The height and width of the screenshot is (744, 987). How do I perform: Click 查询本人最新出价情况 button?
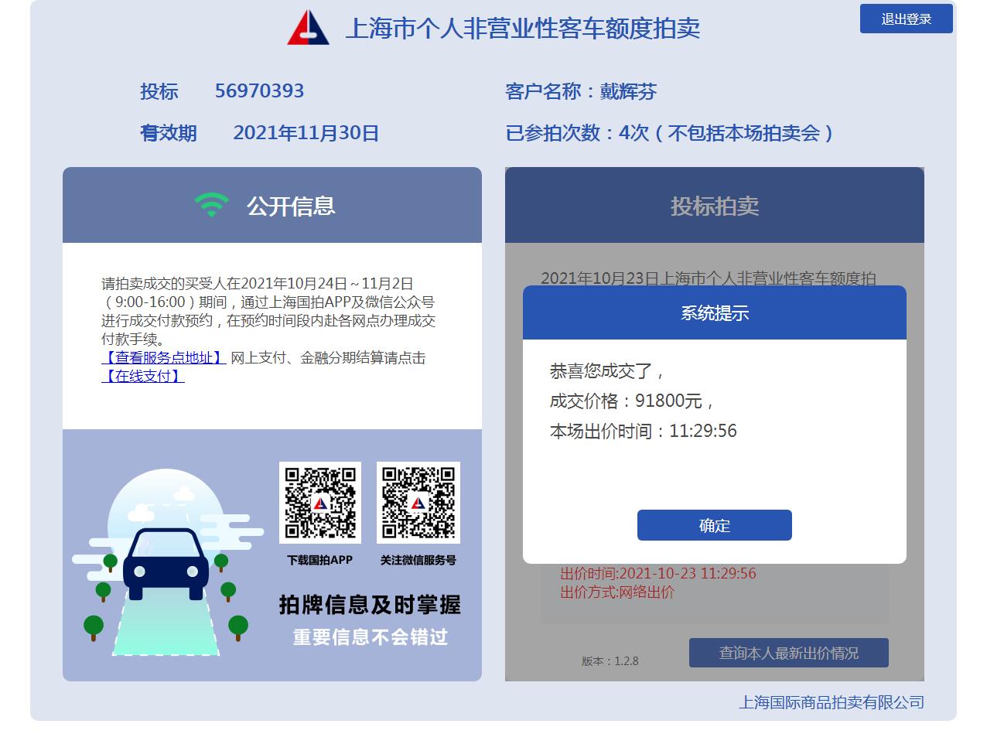(788, 653)
